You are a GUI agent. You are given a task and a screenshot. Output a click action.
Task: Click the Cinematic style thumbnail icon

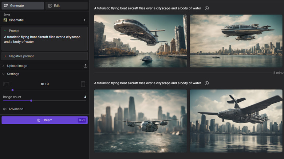[x=5, y=20]
